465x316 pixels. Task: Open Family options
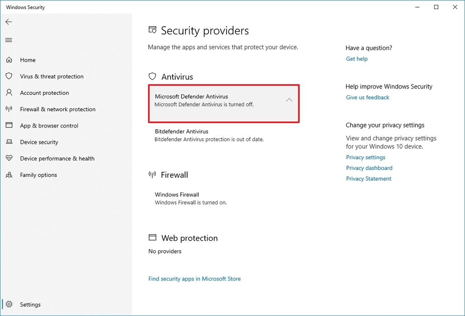point(39,175)
